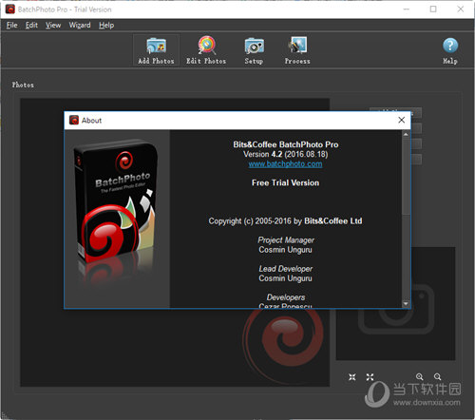Click the first zoom magnifier icon below the preview
Image resolution: width=475 pixels, height=420 pixels.
420,376
